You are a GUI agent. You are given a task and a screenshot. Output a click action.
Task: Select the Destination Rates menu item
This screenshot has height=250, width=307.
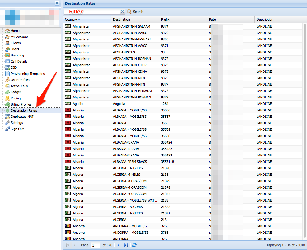click(x=24, y=110)
